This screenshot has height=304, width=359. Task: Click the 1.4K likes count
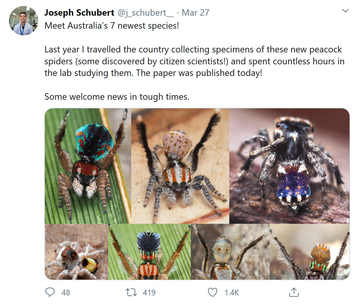[231, 293]
